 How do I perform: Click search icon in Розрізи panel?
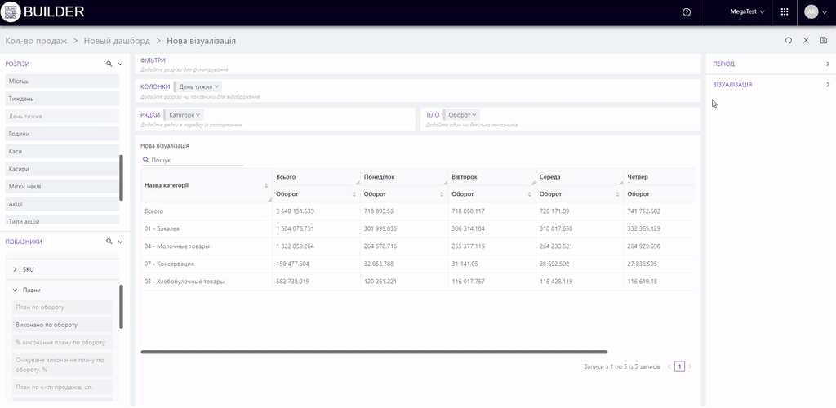pos(109,63)
